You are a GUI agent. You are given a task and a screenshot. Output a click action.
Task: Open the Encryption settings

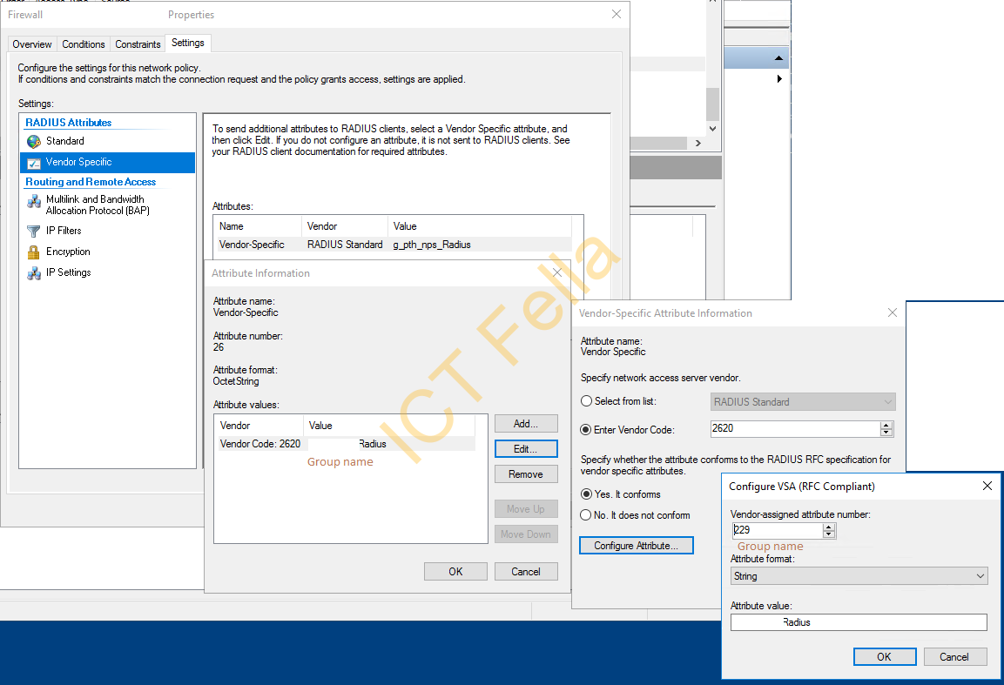point(68,252)
